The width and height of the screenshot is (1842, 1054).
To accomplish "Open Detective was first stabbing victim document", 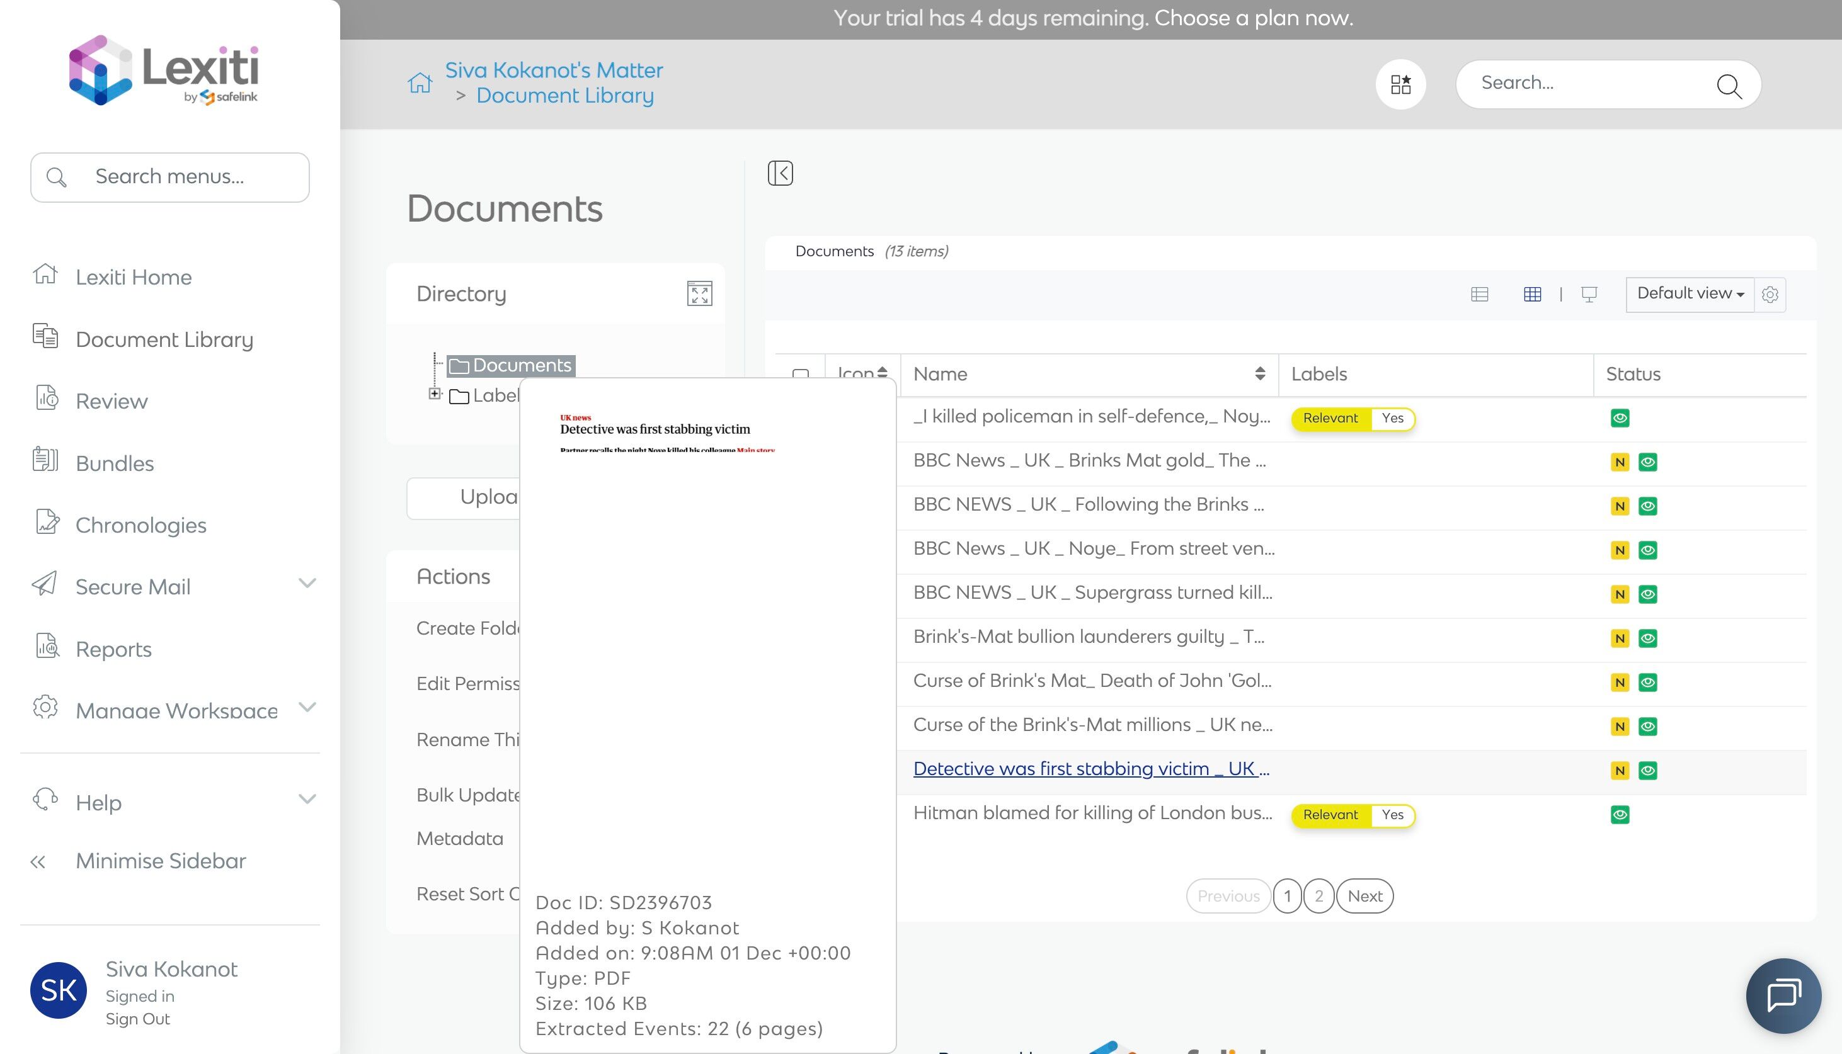I will [1090, 769].
